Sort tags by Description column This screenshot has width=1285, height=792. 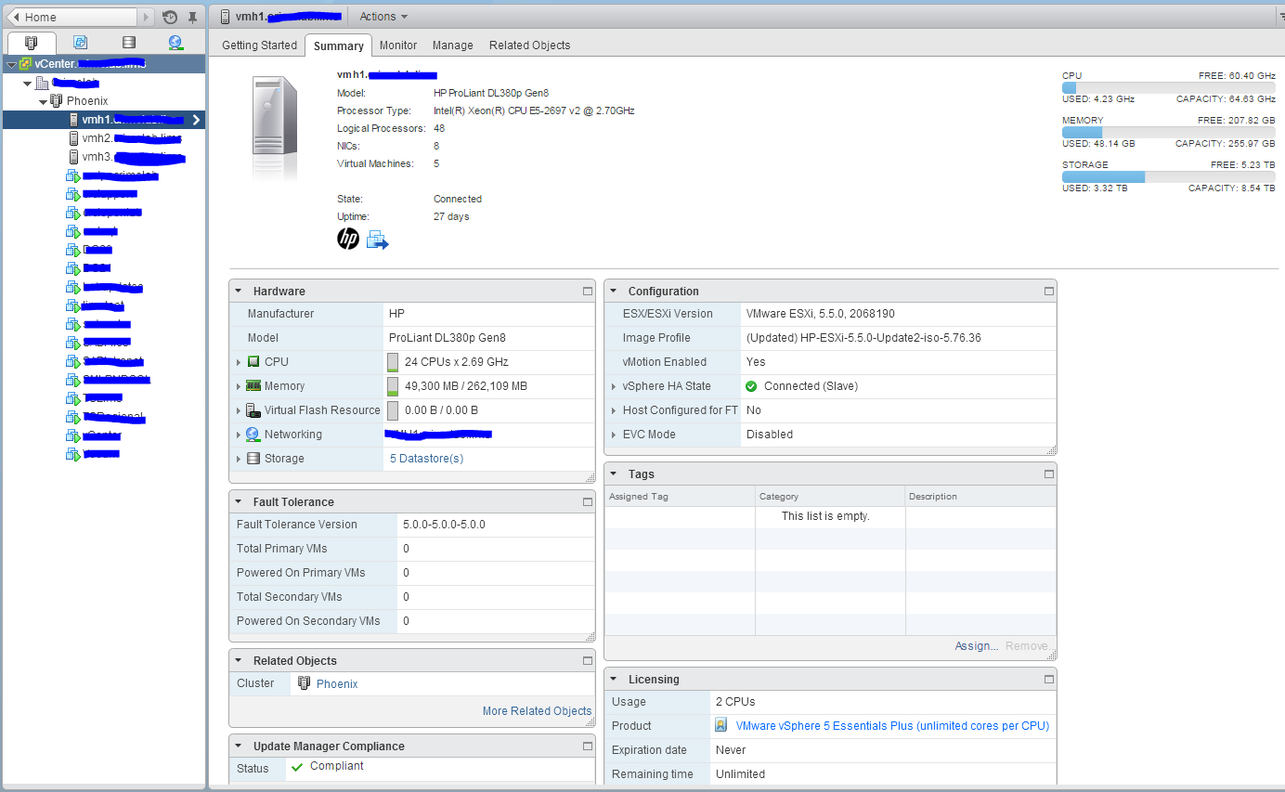click(980, 497)
